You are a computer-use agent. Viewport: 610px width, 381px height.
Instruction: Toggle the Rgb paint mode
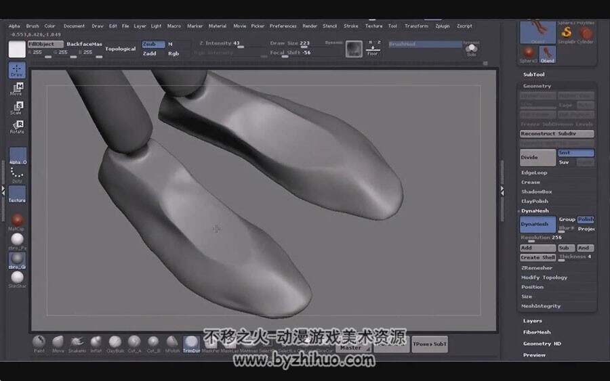(174, 53)
